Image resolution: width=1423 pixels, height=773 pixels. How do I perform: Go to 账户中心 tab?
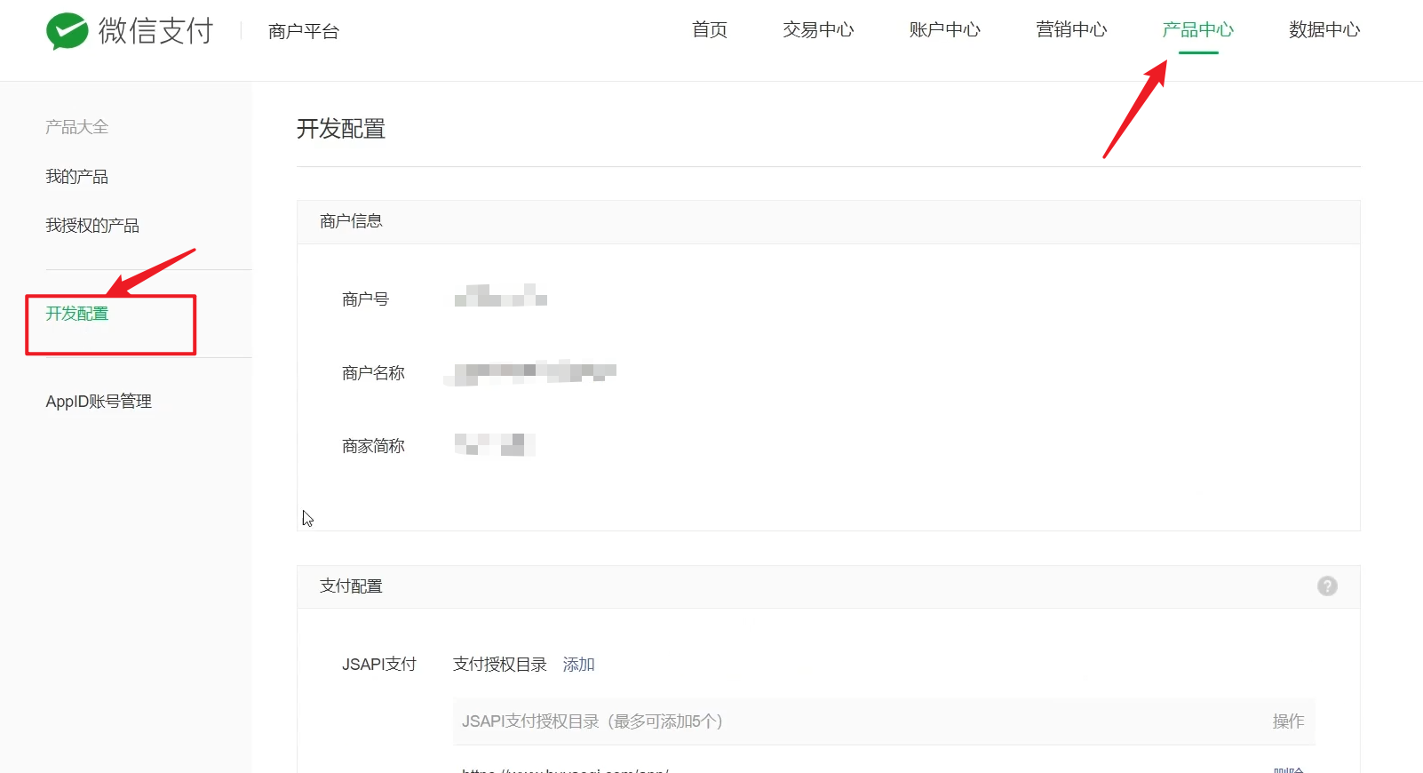coord(945,30)
